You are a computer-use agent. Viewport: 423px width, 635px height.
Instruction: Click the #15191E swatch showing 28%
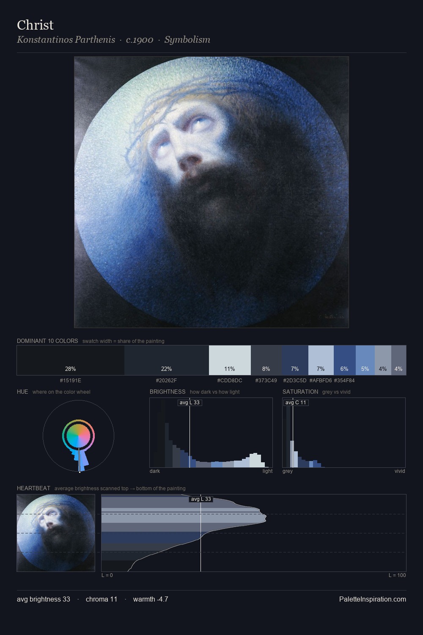point(71,360)
